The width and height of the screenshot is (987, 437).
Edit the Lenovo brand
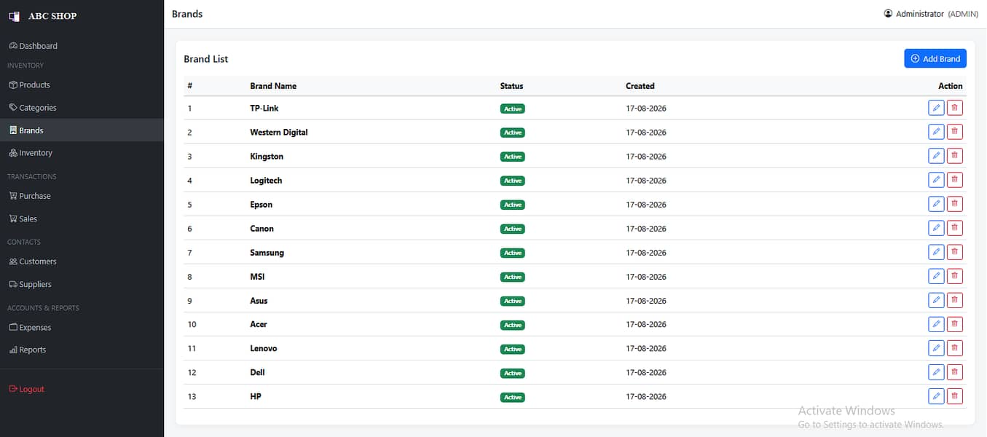936,348
